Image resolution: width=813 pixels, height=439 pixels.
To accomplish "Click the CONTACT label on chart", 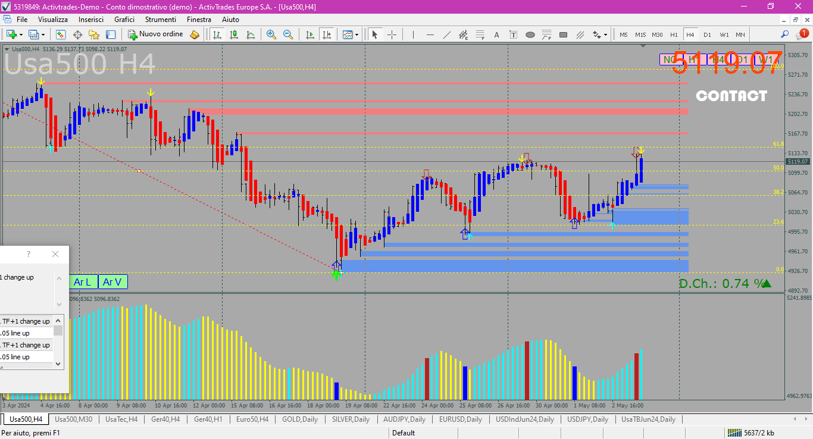I will 731,96.
